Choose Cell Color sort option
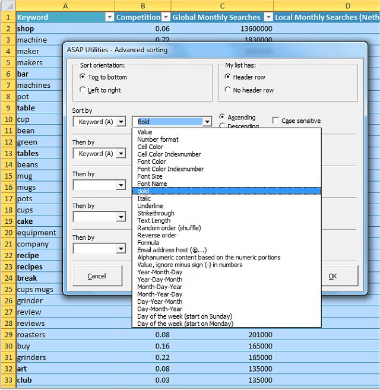 [x=226, y=147]
